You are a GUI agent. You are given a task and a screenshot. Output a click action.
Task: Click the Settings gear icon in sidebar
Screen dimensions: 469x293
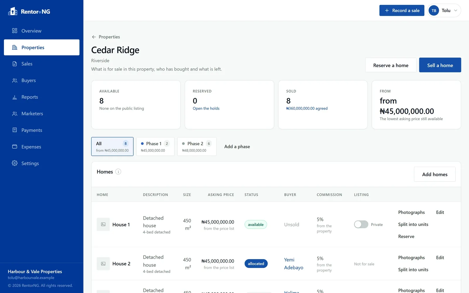[15, 163]
